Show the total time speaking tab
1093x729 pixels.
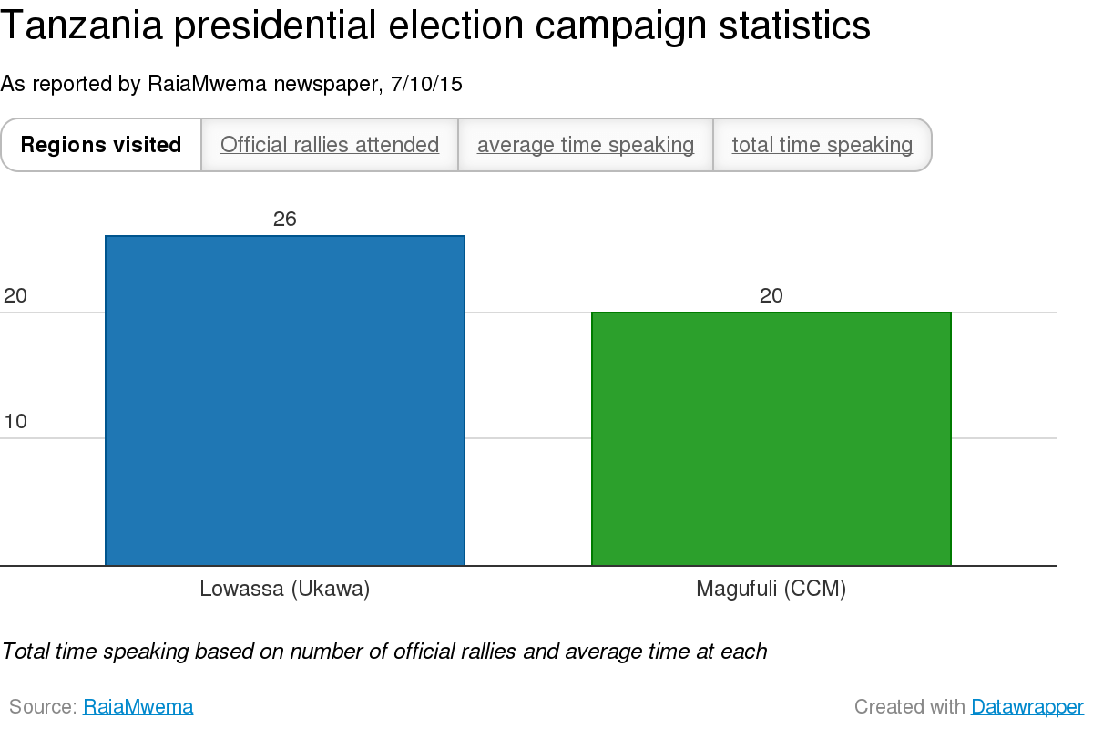(822, 145)
